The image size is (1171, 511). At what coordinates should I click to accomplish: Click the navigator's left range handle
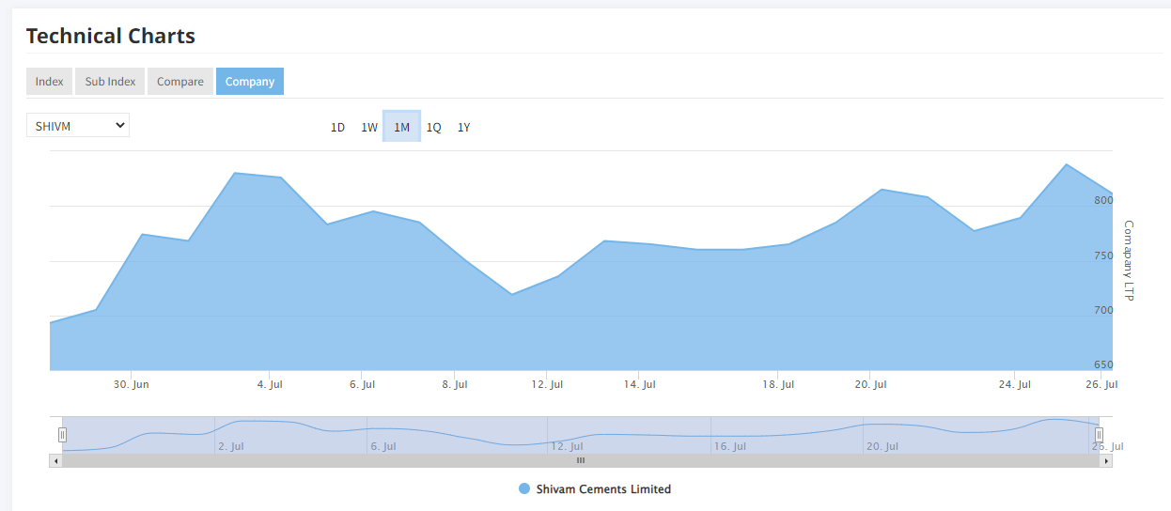[x=62, y=435]
